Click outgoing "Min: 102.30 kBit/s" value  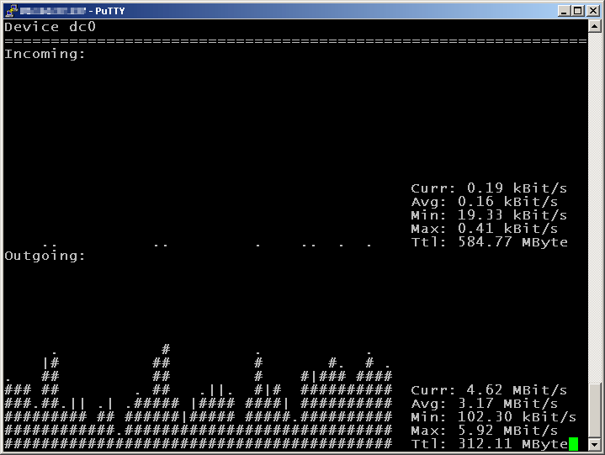[493, 417]
